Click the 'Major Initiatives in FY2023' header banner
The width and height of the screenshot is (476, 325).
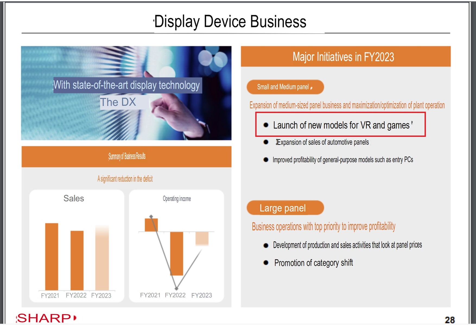click(346, 57)
